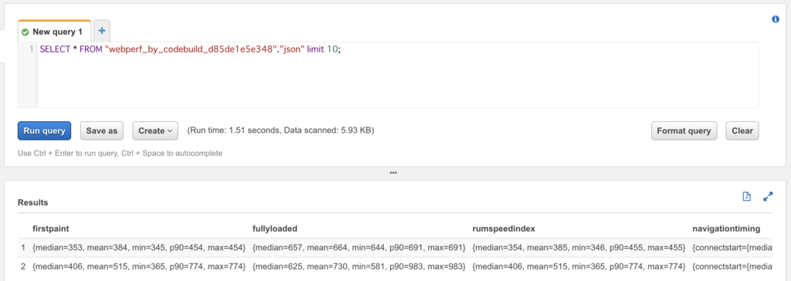
Task: Select the fullyloaded column header
Action: click(274, 229)
